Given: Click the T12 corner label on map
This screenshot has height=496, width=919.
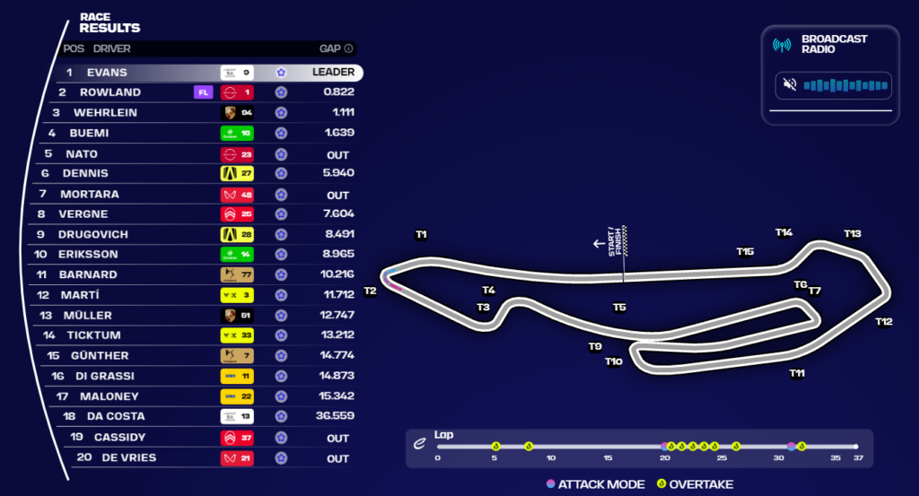Looking at the screenshot, I should click(884, 321).
